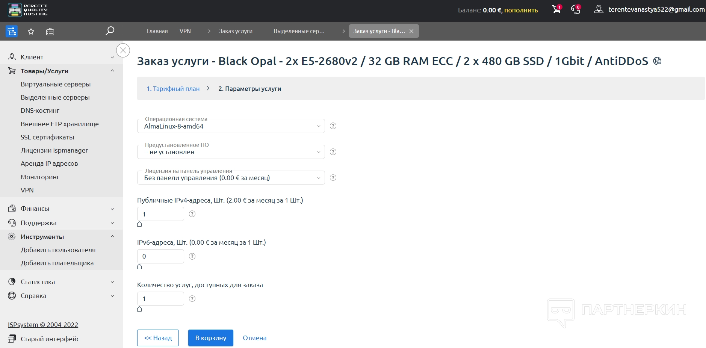706x348 pixels.
Task: Open the shopping cart icon
Action: tap(556, 9)
